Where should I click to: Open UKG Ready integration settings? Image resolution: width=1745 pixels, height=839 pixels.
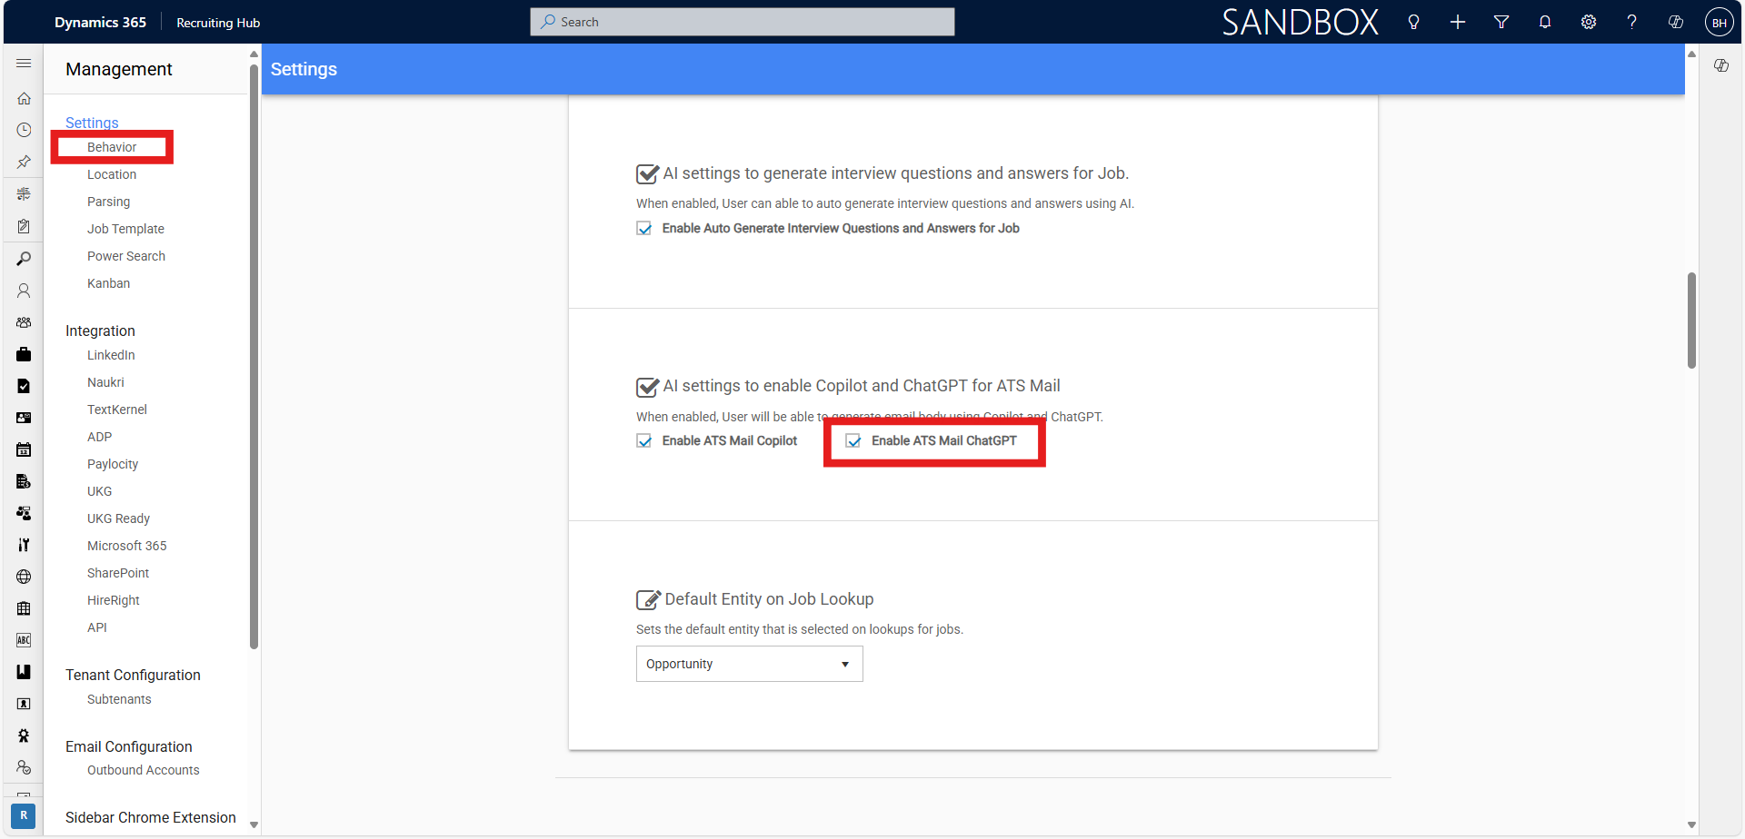tap(118, 518)
